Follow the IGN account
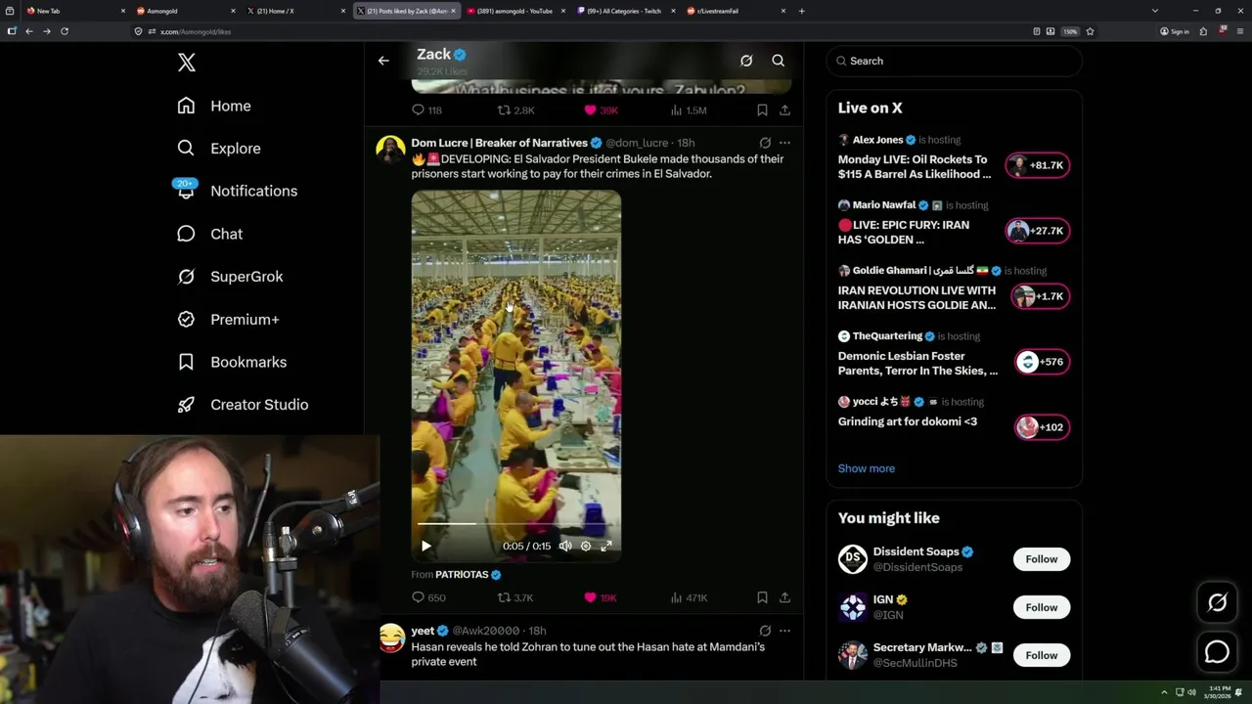The image size is (1252, 704). (x=1041, y=607)
